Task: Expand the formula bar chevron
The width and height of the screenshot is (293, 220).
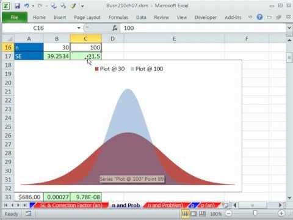Action: click(x=289, y=28)
